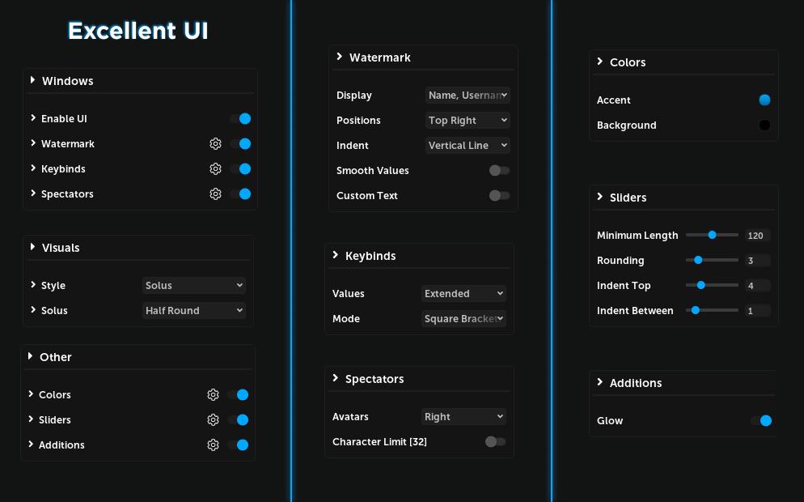Viewport: 804px width, 502px height.
Task: Click the blue Accent color swatch
Action: click(764, 100)
